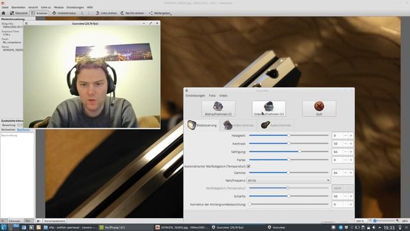Increase Kontrast value with plus button

coord(351,144)
